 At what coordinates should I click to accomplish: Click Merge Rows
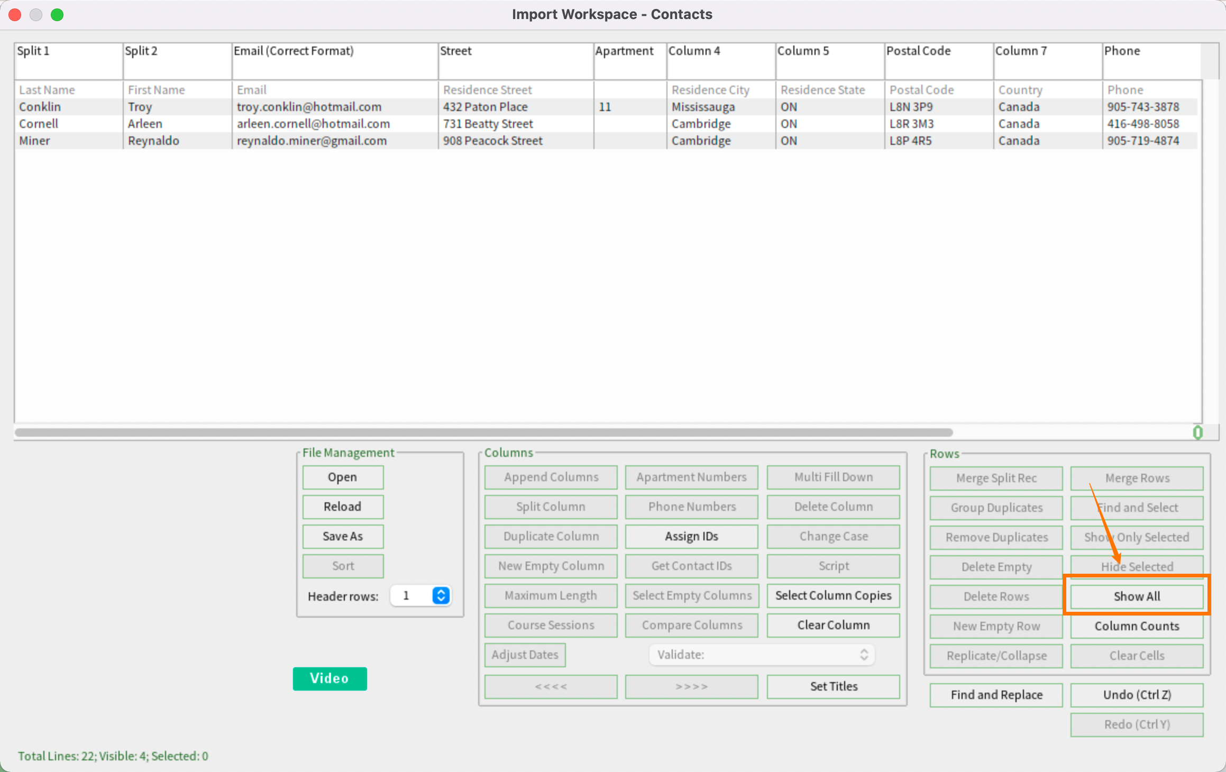[1137, 479]
